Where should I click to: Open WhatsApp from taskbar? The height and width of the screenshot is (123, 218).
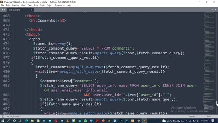85,121
